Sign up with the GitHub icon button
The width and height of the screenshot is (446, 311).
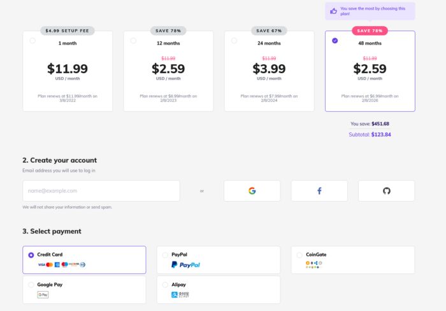[386, 191]
